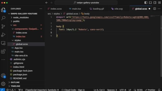Toggle the primary side bar
This screenshot has height=91, width=162.
[x=146, y=3]
